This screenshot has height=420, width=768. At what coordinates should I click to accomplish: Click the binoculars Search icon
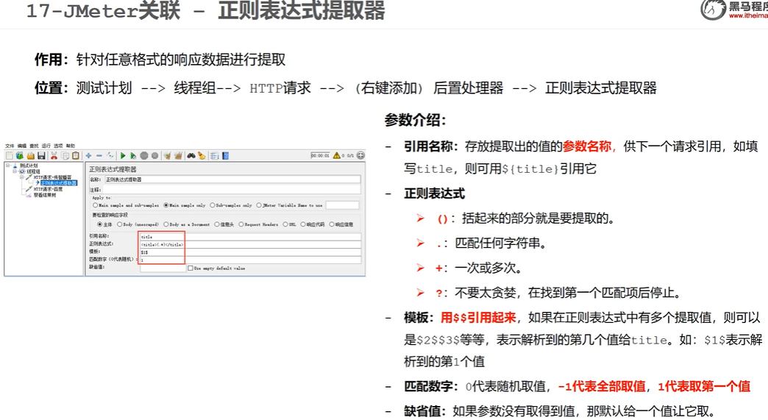(191, 156)
